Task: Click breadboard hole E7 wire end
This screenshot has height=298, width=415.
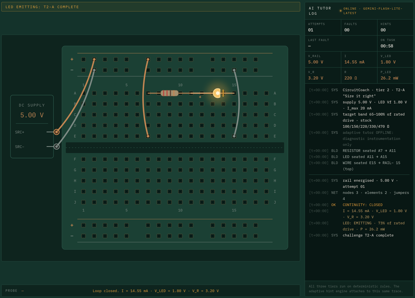Action: coord(148,136)
